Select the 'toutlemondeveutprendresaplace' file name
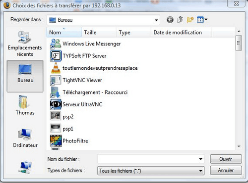The height and width of the screenshot is (183, 248). pyautogui.click(x=100, y=68)
